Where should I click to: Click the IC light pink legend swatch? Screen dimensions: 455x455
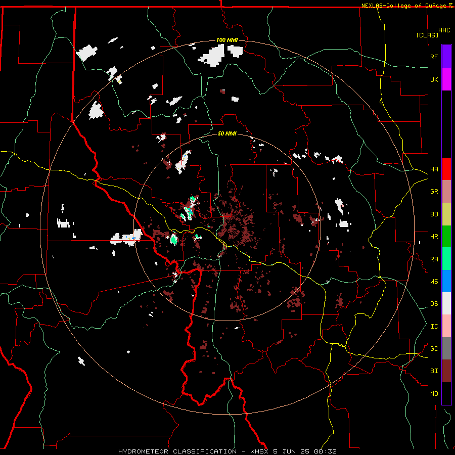[x=446, y=326]
